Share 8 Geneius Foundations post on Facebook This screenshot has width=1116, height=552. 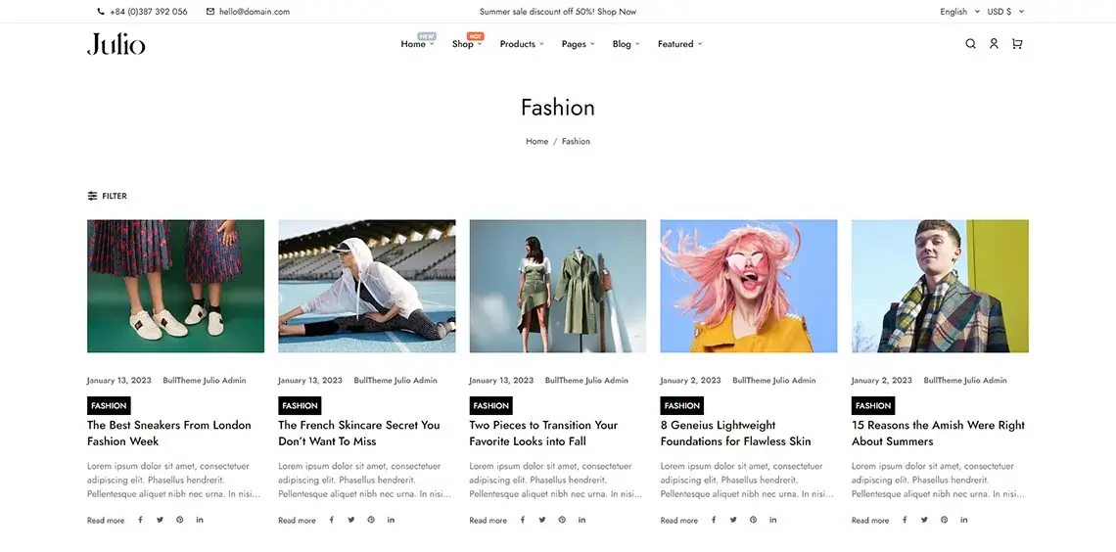coord(714,520)
